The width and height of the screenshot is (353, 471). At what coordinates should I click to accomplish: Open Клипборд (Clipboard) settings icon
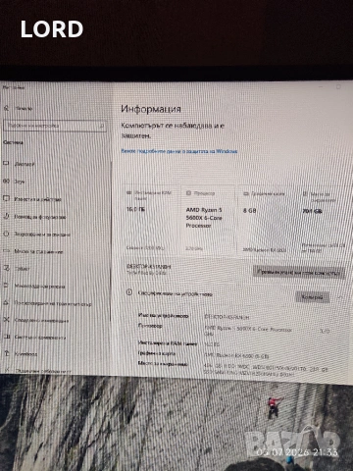tap(6, 353)
